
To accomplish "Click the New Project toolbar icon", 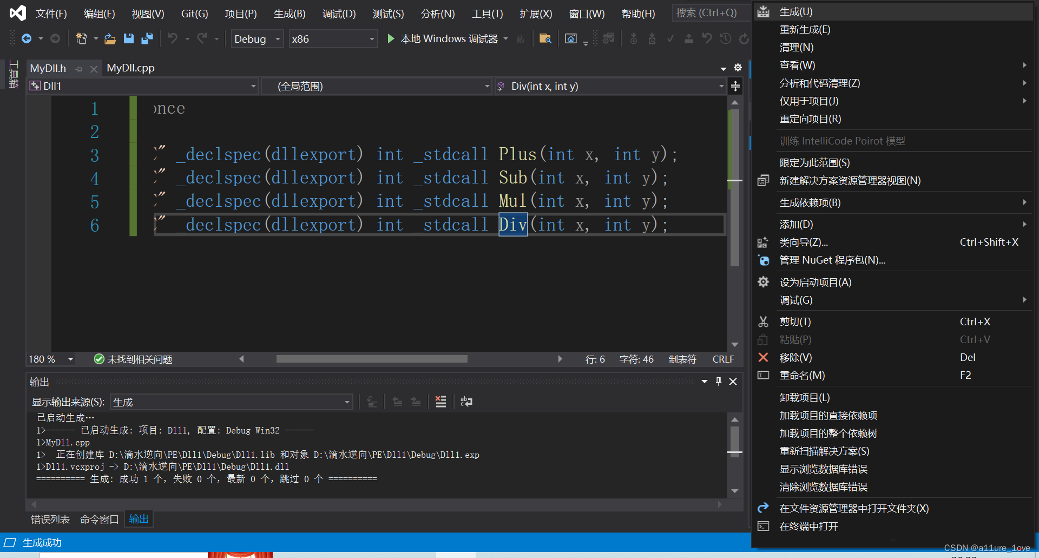I will (81, 38).
